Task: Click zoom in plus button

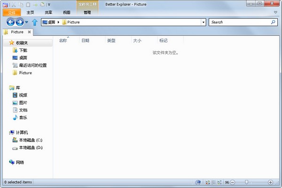Action: pos(270,182)
